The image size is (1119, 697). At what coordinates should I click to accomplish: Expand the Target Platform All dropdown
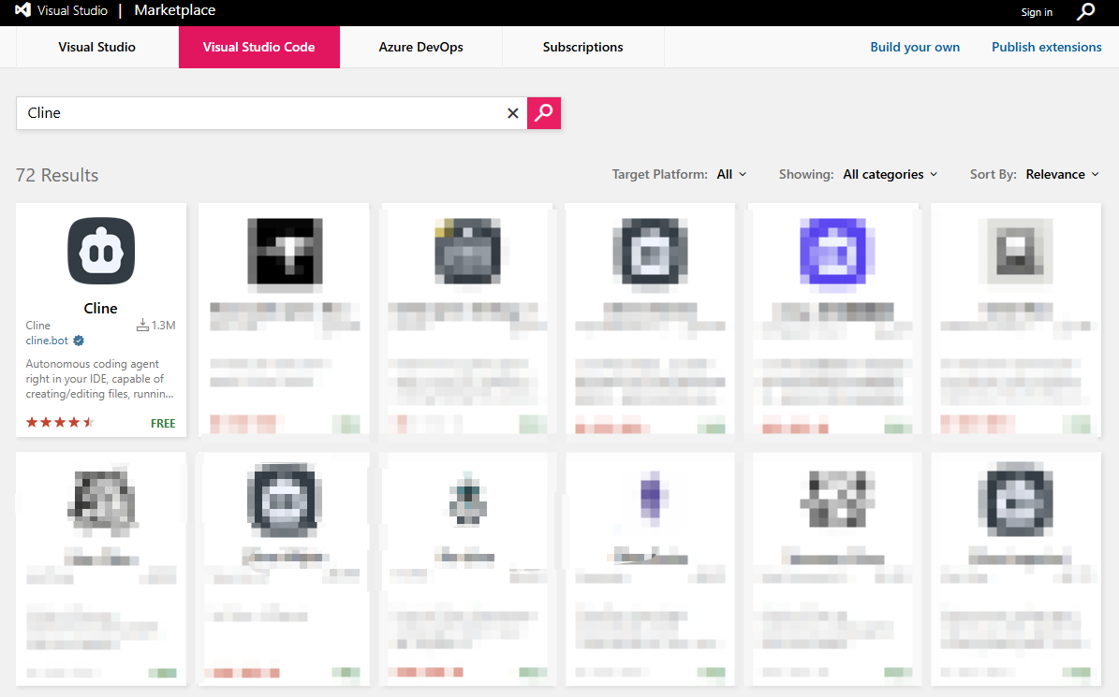[731, 174]
